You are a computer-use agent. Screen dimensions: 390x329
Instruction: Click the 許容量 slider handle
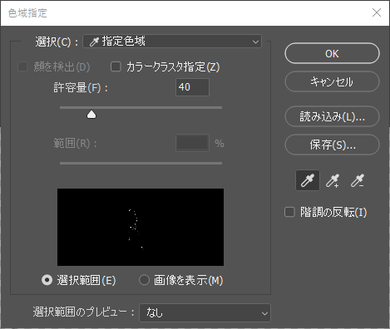point(91,115)
